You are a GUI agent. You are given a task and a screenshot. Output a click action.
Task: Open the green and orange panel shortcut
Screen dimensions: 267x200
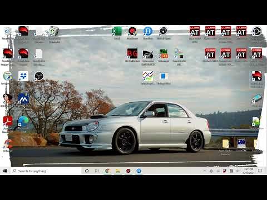[x=163, y=54]
